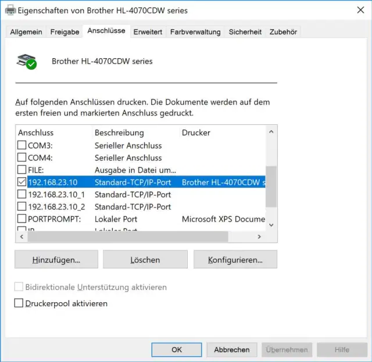Check the COM4: port checkbox
Image resolution: width=372 pixels, height=362 pixels.
tap(22, 157)
